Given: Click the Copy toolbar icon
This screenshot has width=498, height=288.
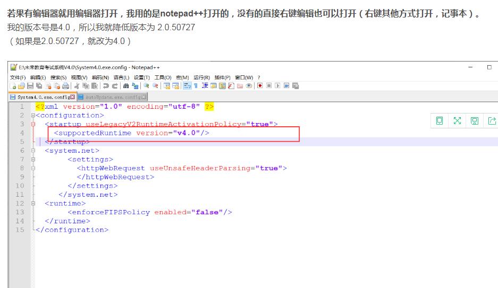Looking at the screenshot, I should pos(86,86).
